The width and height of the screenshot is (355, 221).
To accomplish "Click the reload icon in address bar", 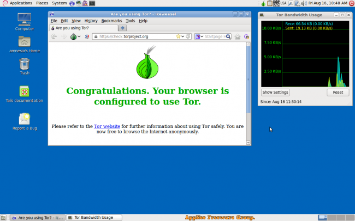I will (x=188, y=36).
